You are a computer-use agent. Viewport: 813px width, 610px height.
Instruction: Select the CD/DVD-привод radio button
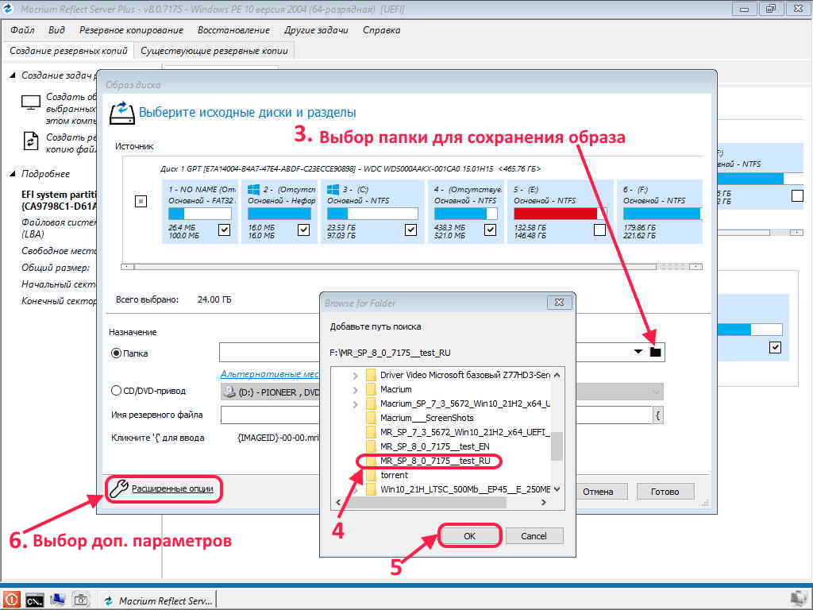(x=116, y=390)
